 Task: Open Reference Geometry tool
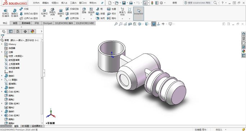coord(122,12)
